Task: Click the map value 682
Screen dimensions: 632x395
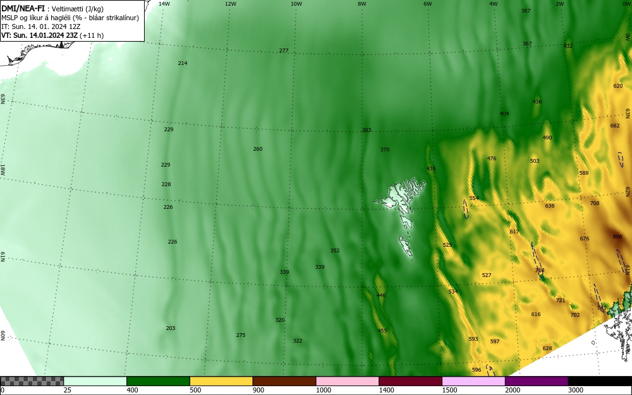Action: [x=615, y=126]
